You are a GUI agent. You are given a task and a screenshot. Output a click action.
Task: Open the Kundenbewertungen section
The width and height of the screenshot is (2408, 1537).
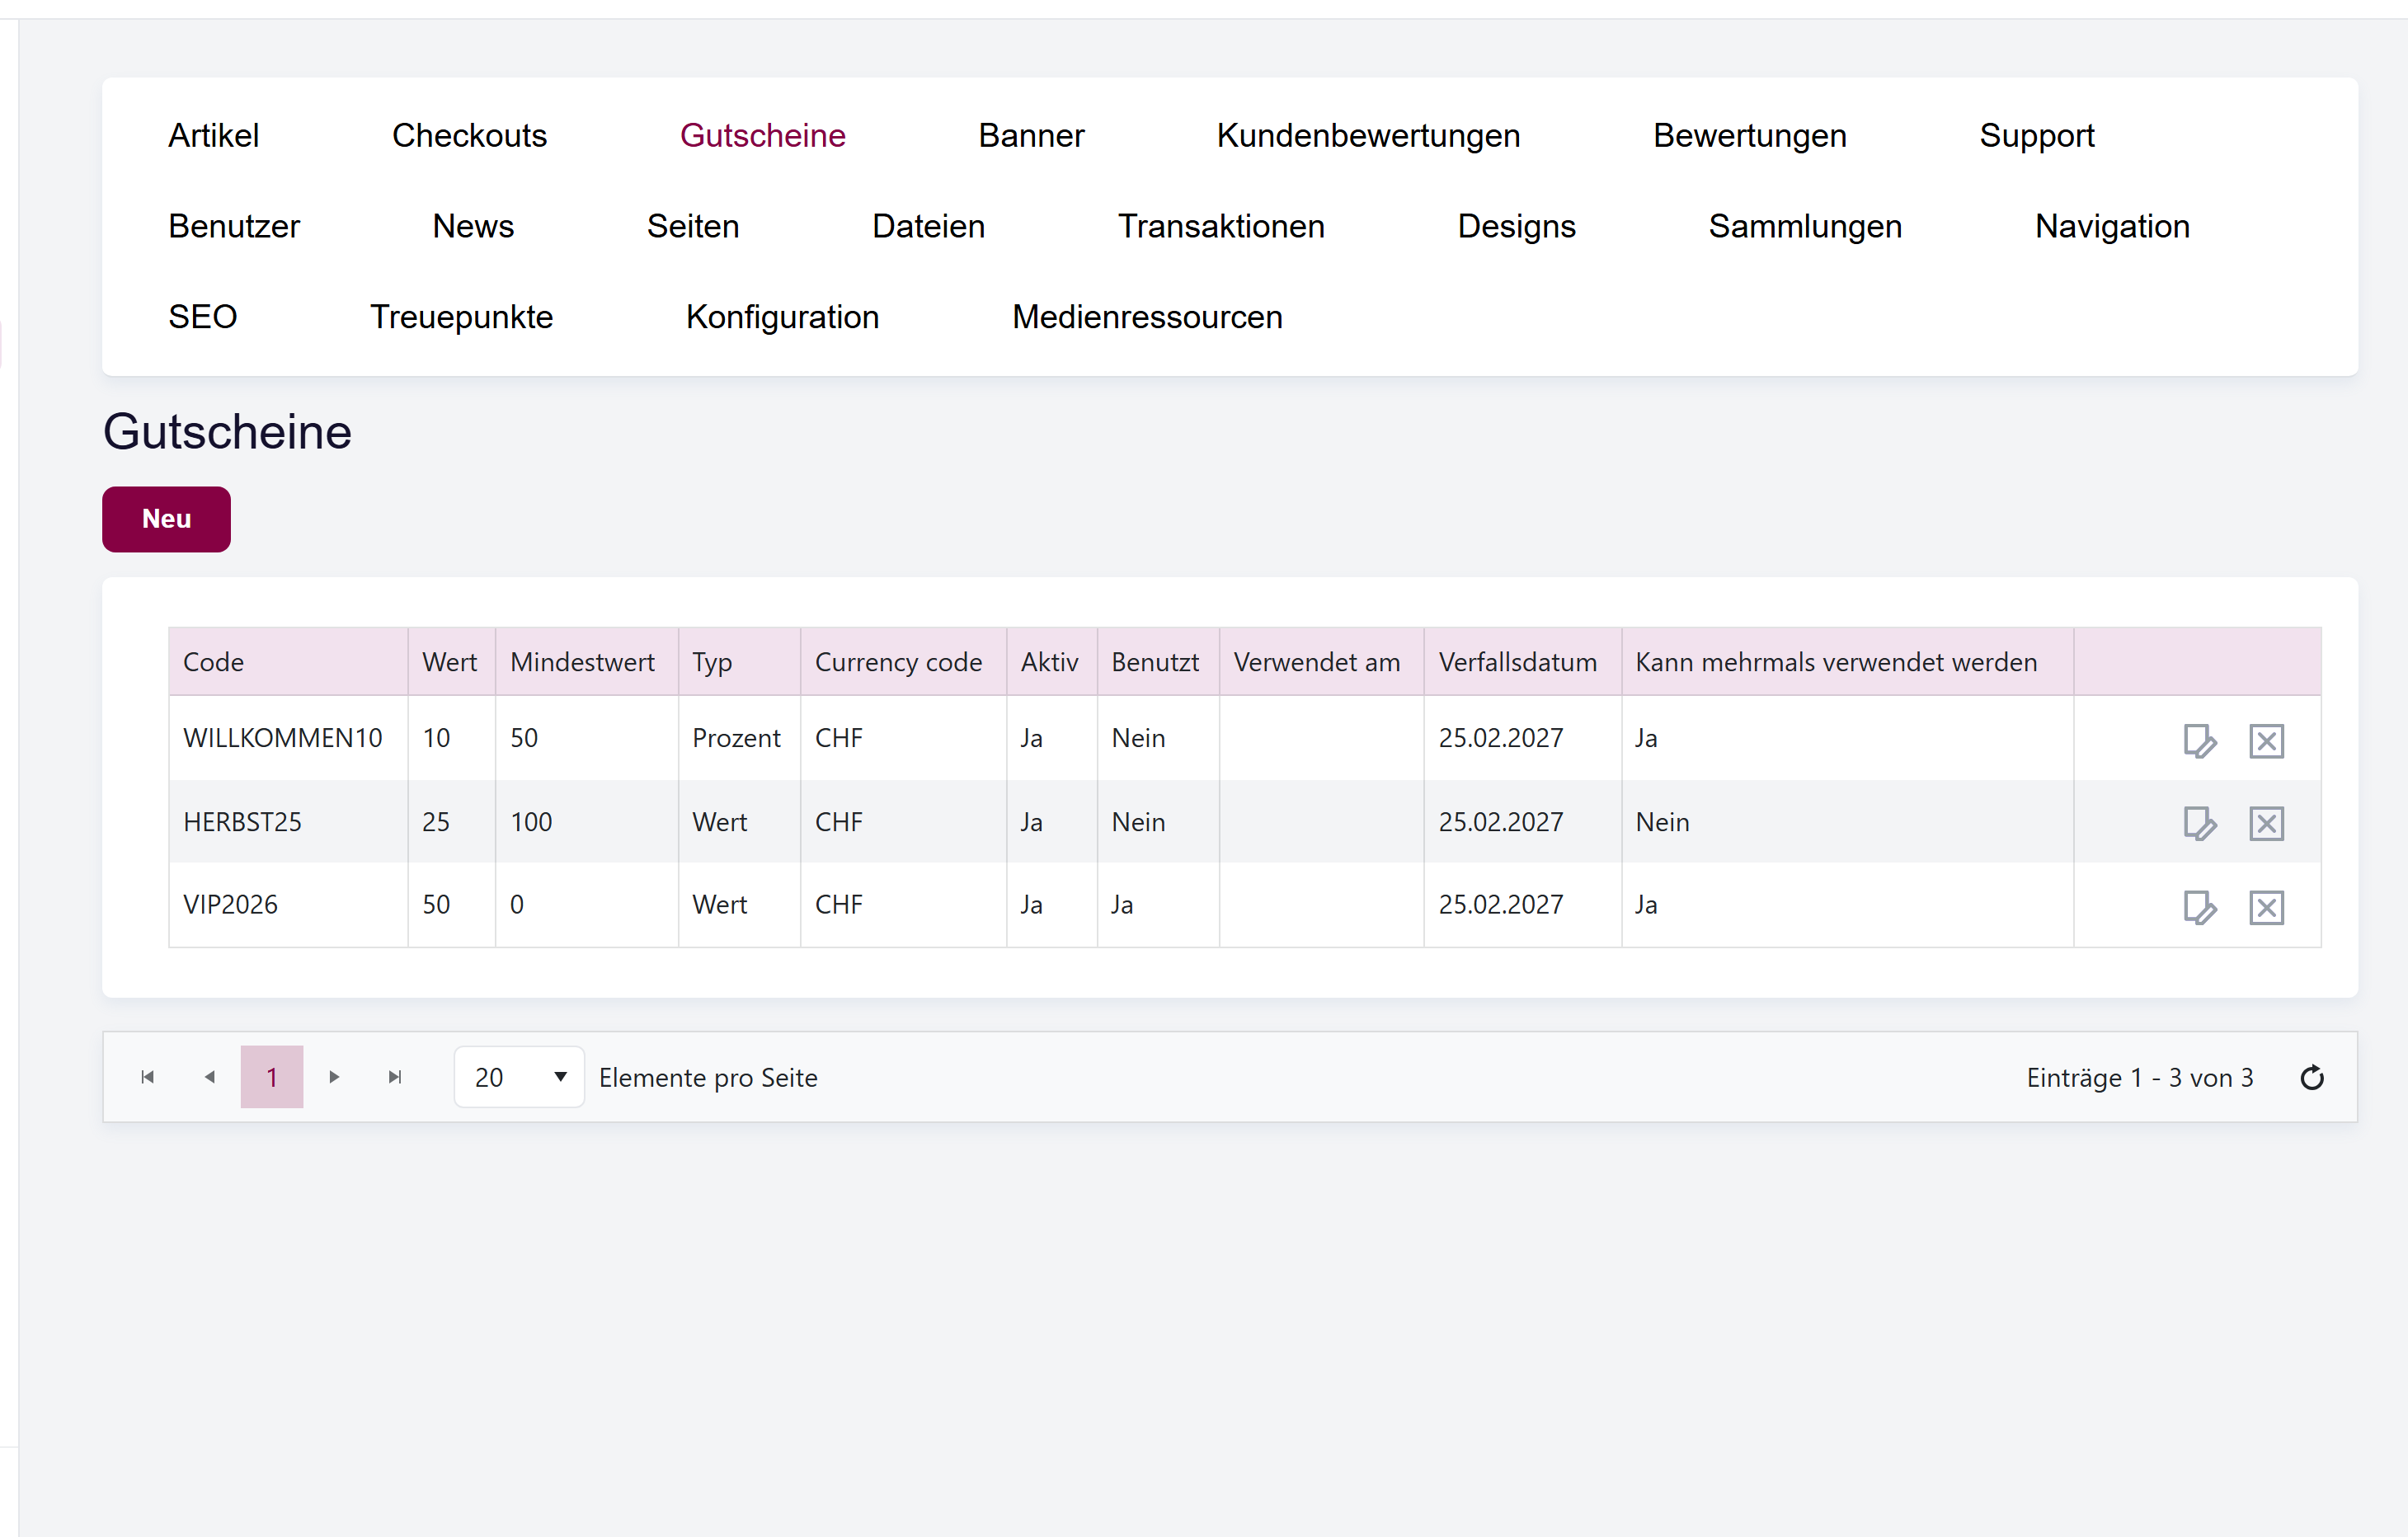1368,136
